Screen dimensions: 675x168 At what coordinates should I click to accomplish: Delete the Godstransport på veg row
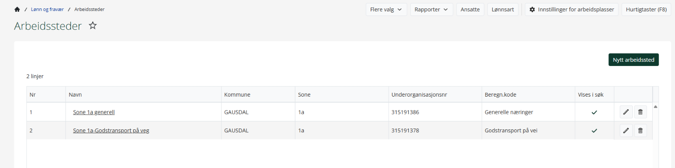pyautogui.click(x=640, y=131)
